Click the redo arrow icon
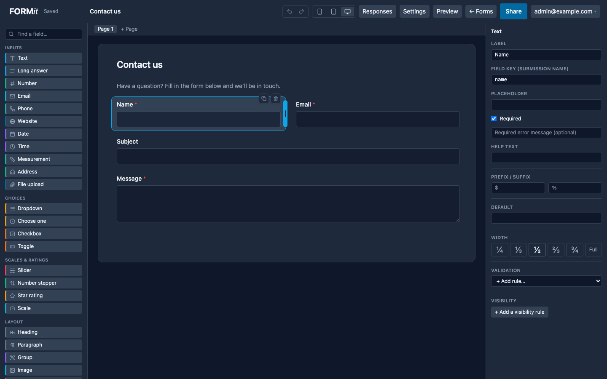607x379 pixels. pos(301,11)
